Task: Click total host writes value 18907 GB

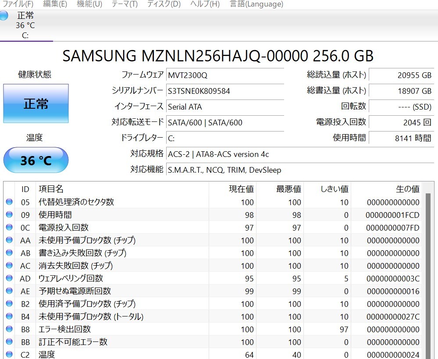Action: point(401,91)
